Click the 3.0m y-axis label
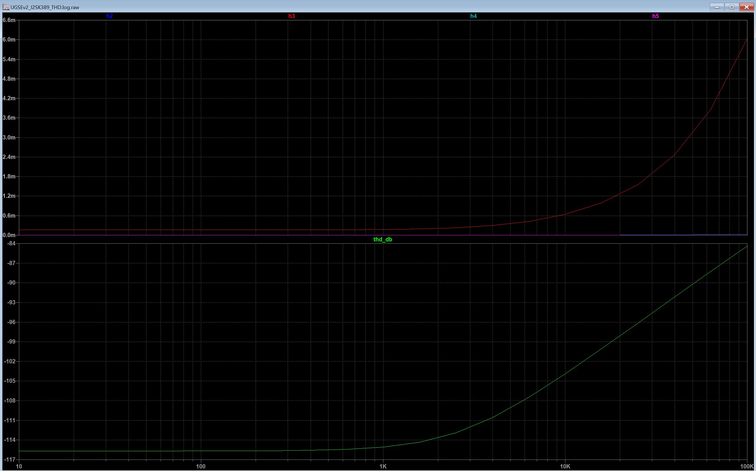 pos(9,137)
